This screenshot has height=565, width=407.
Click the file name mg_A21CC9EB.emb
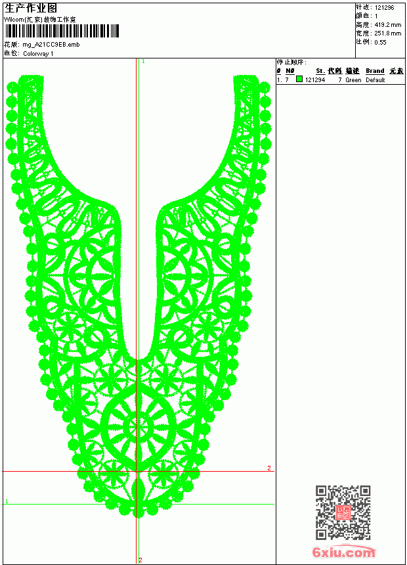[51, 45]
